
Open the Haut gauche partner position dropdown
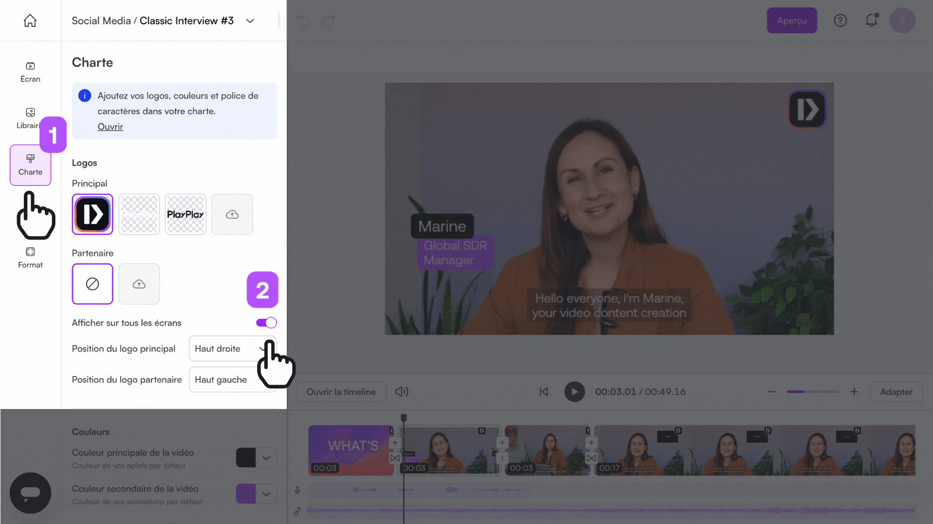pyautogui.click(x=224, y=379)
